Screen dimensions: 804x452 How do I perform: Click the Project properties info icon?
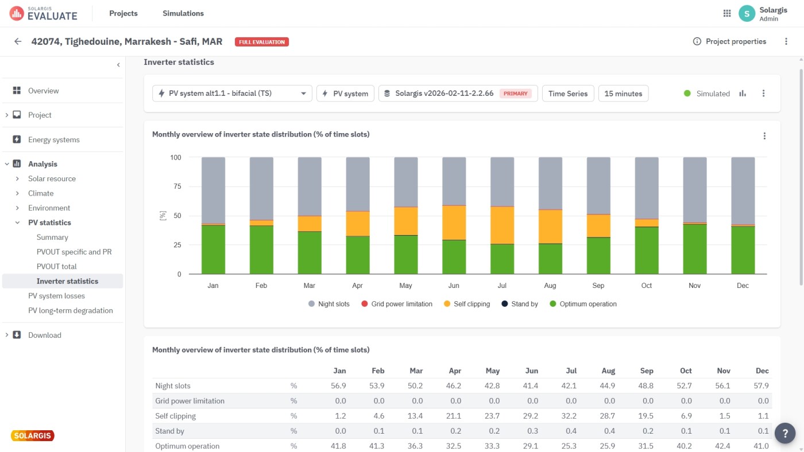click(697, 41)
